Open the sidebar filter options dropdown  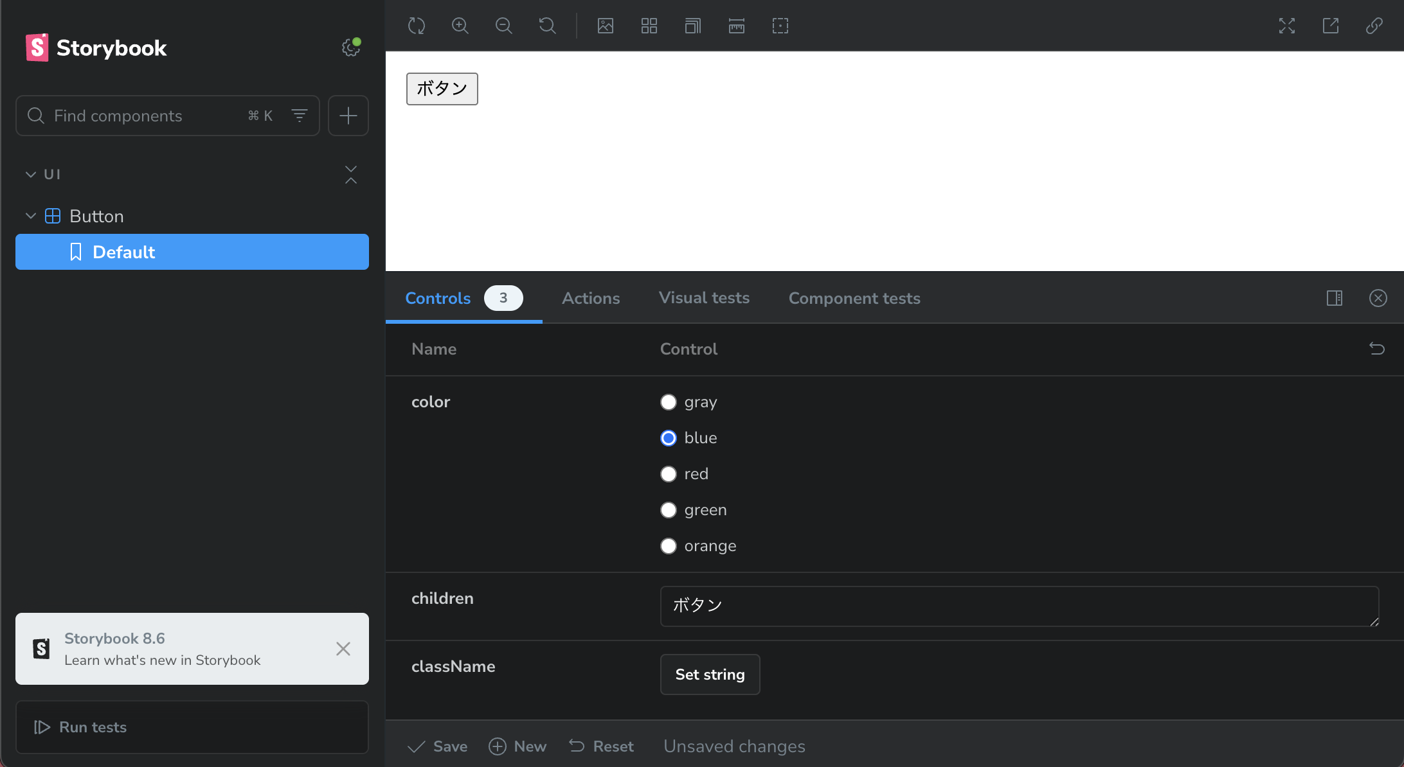300,116
